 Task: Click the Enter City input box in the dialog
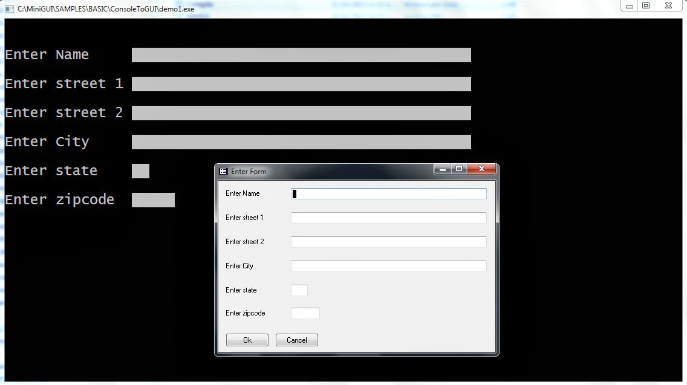click(x=389, y=266)
